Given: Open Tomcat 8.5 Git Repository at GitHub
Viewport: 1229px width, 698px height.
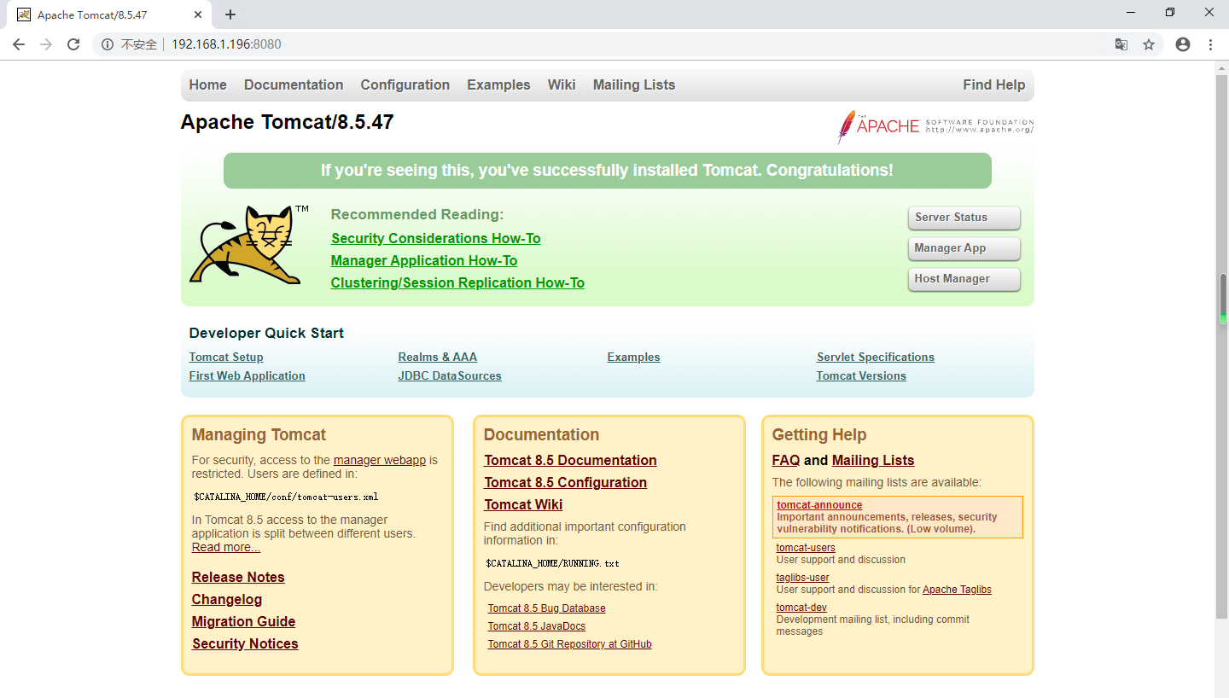Looking at the screenshot, I should pos(570,644).
